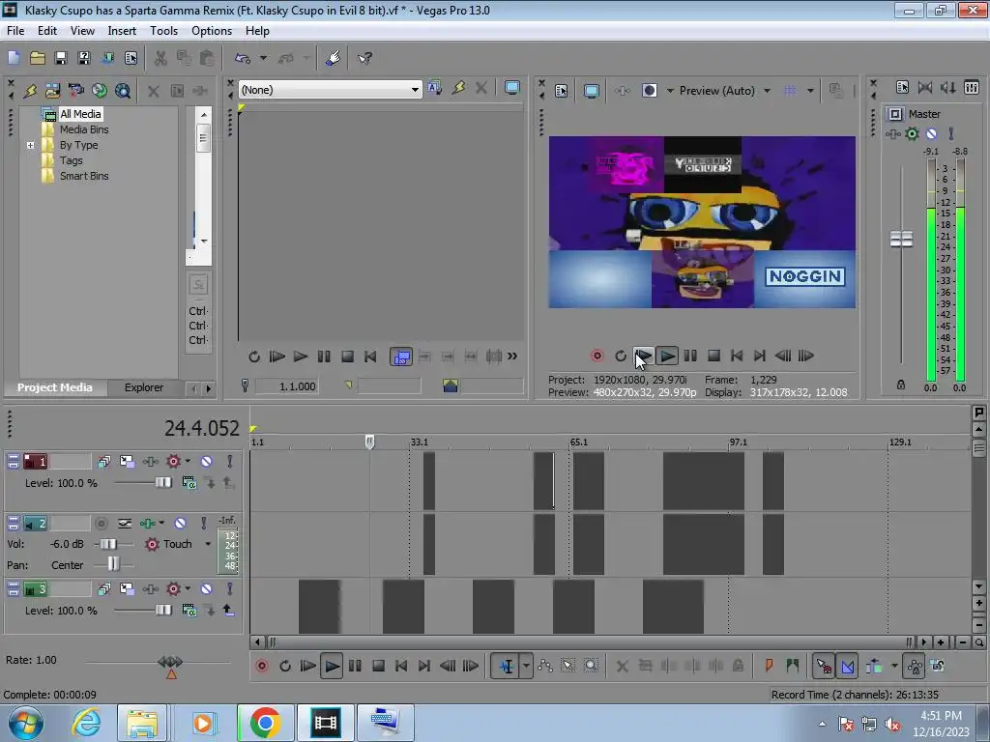The width and height of the screenshot is (990, 742).
Task: Open Track 1 Track FX dropdown arrow
Action: click(x=188, y=462)
